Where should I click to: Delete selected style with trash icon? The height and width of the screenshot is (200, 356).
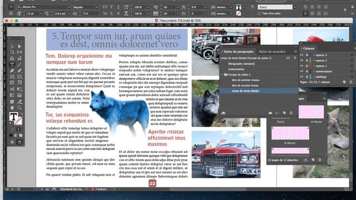click(x=291, y=113)
